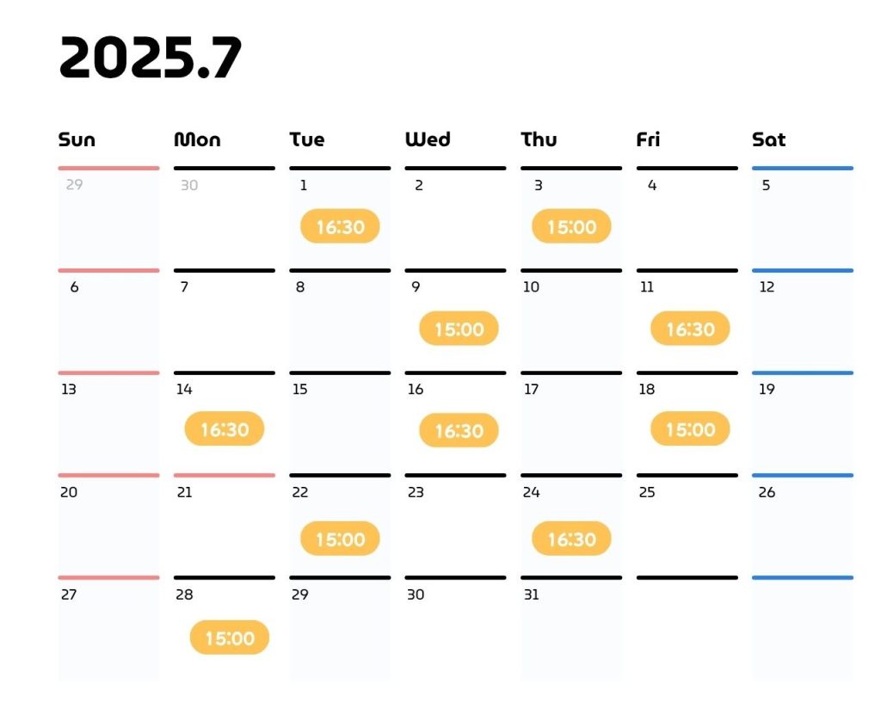Choose the 16:30 badge on Friday 11

pyautogui.click(x=690, y=328)
